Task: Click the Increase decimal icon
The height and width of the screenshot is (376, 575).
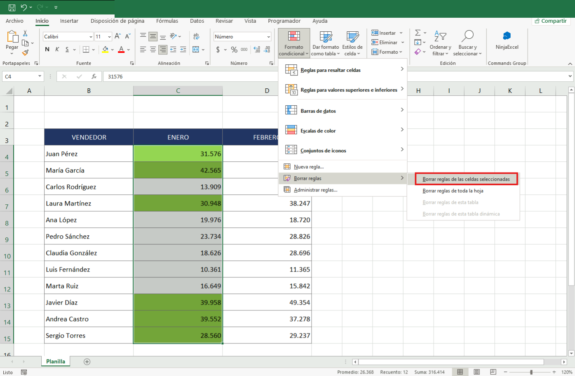Action: click(x=257, y=50)
